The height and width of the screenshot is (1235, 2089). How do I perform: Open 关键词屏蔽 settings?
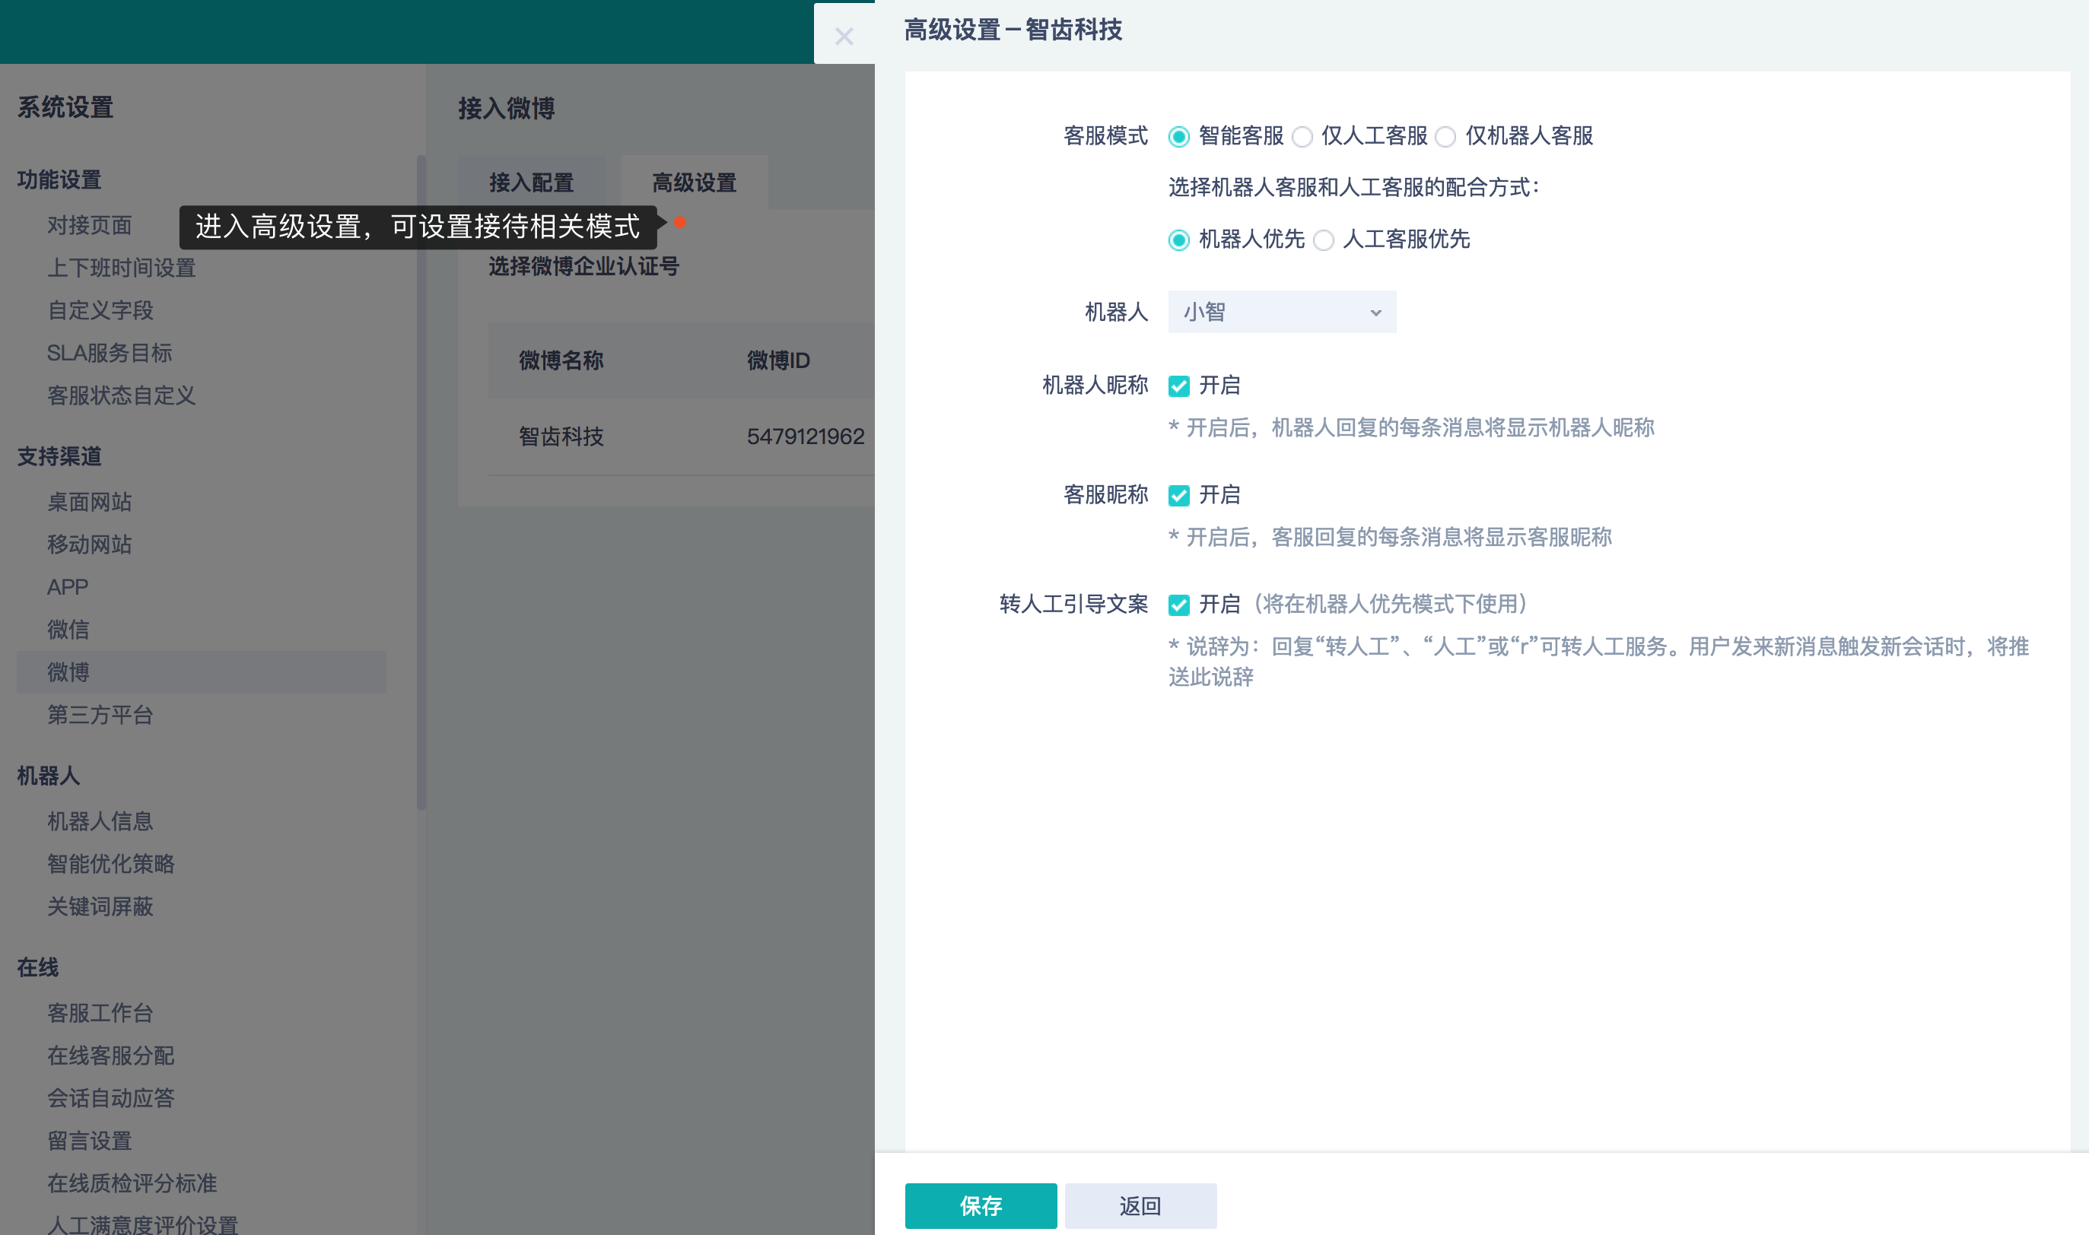100,906
